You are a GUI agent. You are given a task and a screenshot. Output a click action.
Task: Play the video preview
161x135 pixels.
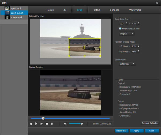coord(36,124)
